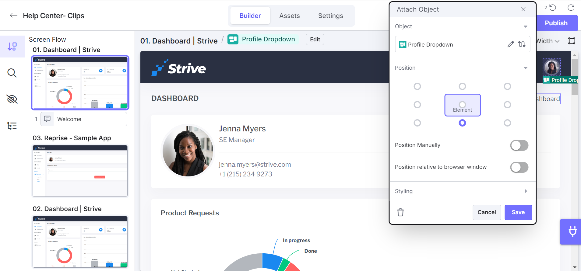The image size is (581, 271).
Task: Click Edit next to Profile Dropdown
Action: [x=315, y=39]
